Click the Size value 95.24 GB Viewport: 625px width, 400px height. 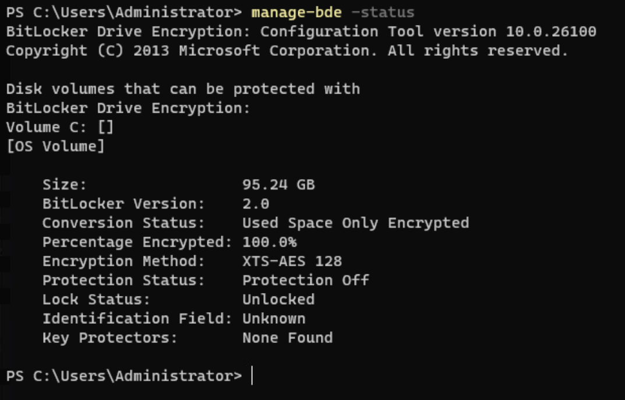[278, 184]
